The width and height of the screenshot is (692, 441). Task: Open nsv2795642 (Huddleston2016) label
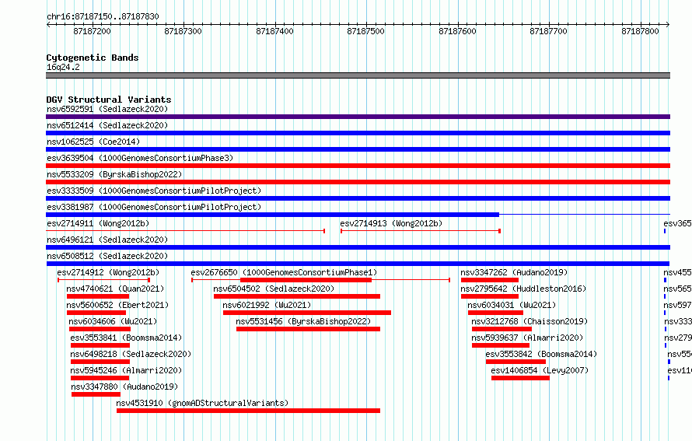pyautogui.click(x=523, y=289)
